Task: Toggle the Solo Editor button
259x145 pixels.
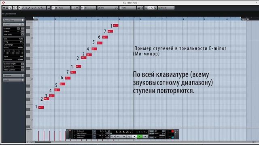Action: coord(4,8)
